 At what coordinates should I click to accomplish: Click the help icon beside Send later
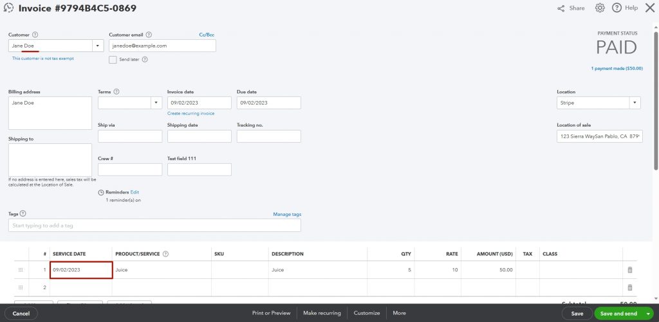145,60
